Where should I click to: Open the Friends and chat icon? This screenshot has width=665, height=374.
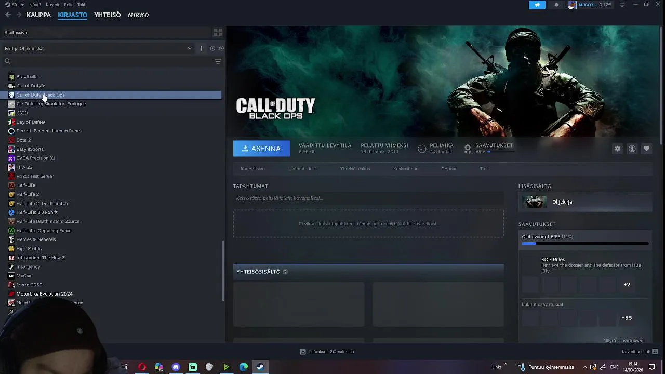[x=655, y=352]
